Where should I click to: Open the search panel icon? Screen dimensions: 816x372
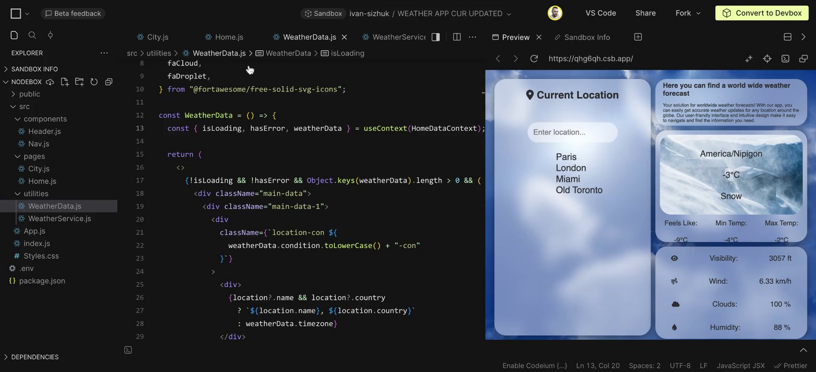pyautogui.click(x=32, y=35)
